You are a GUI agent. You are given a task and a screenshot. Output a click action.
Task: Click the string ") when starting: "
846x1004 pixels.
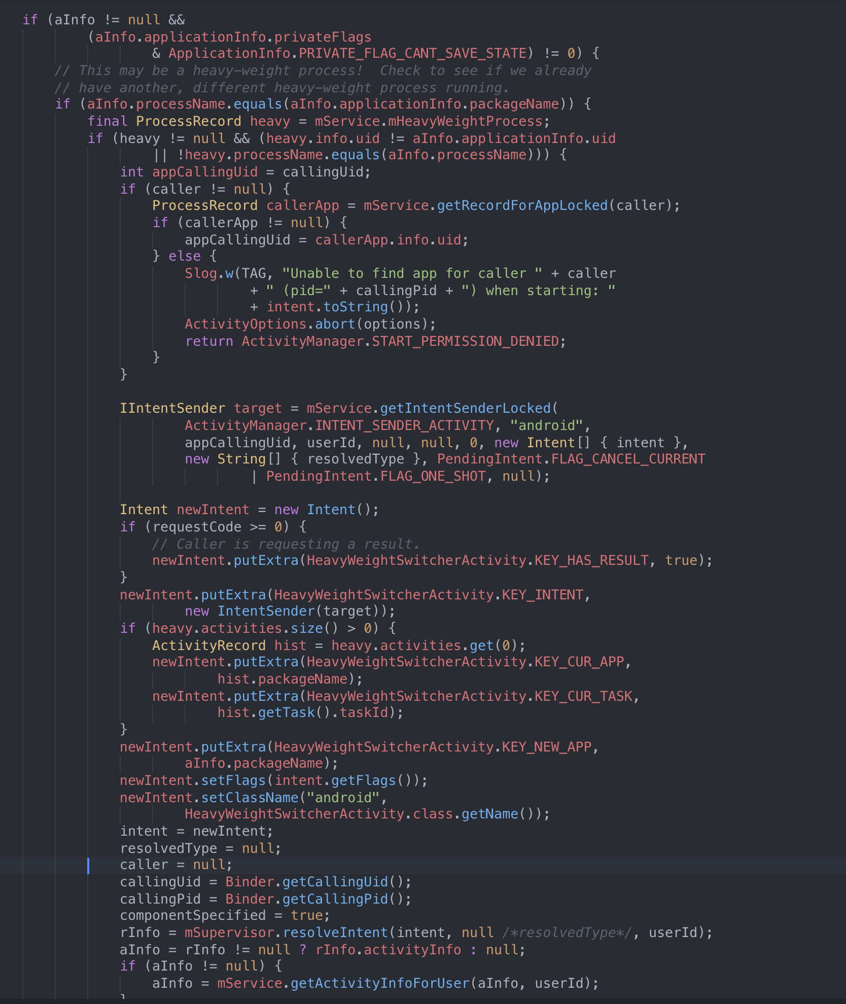[538, 291]
